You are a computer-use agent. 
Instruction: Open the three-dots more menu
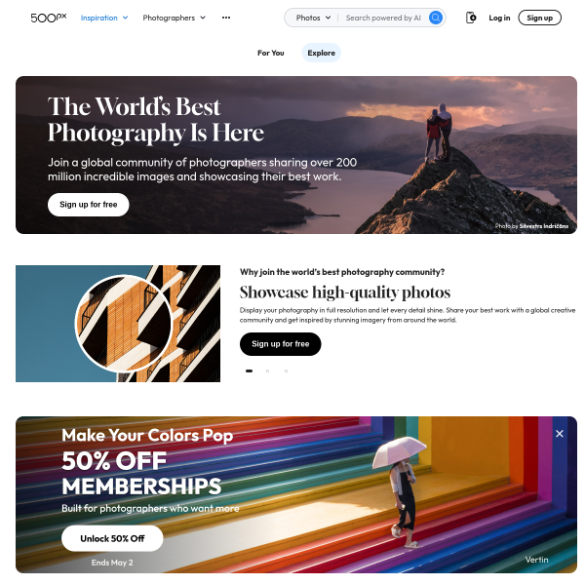tap(226, 18)
